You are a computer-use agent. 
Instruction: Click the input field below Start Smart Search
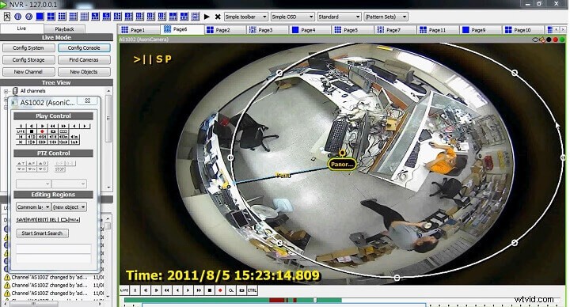[54, 249]
